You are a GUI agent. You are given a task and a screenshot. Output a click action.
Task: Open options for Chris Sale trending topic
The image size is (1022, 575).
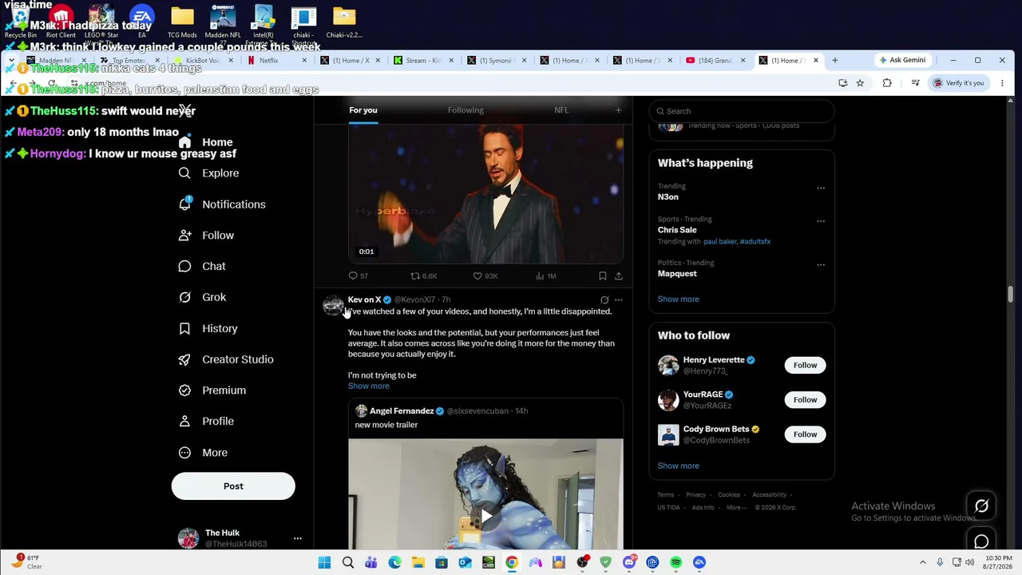(x=821, y=221)
